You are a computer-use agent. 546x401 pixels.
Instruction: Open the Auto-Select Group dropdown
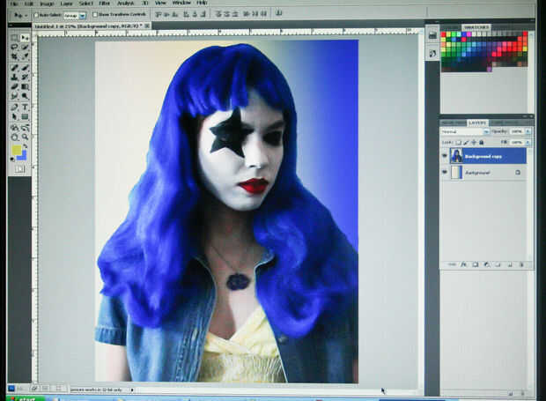click(75, 15)
